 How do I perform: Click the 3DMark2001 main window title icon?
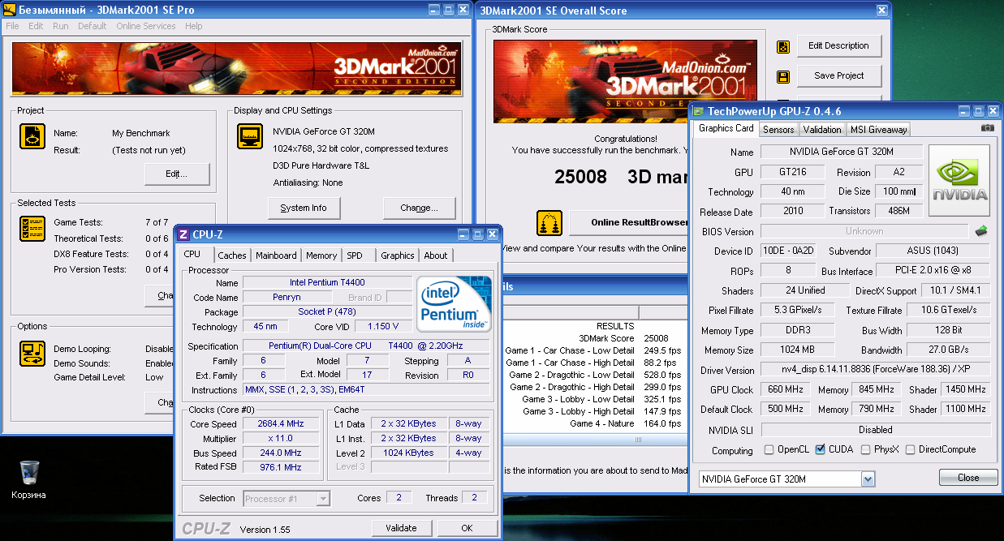tap(9, 10)
